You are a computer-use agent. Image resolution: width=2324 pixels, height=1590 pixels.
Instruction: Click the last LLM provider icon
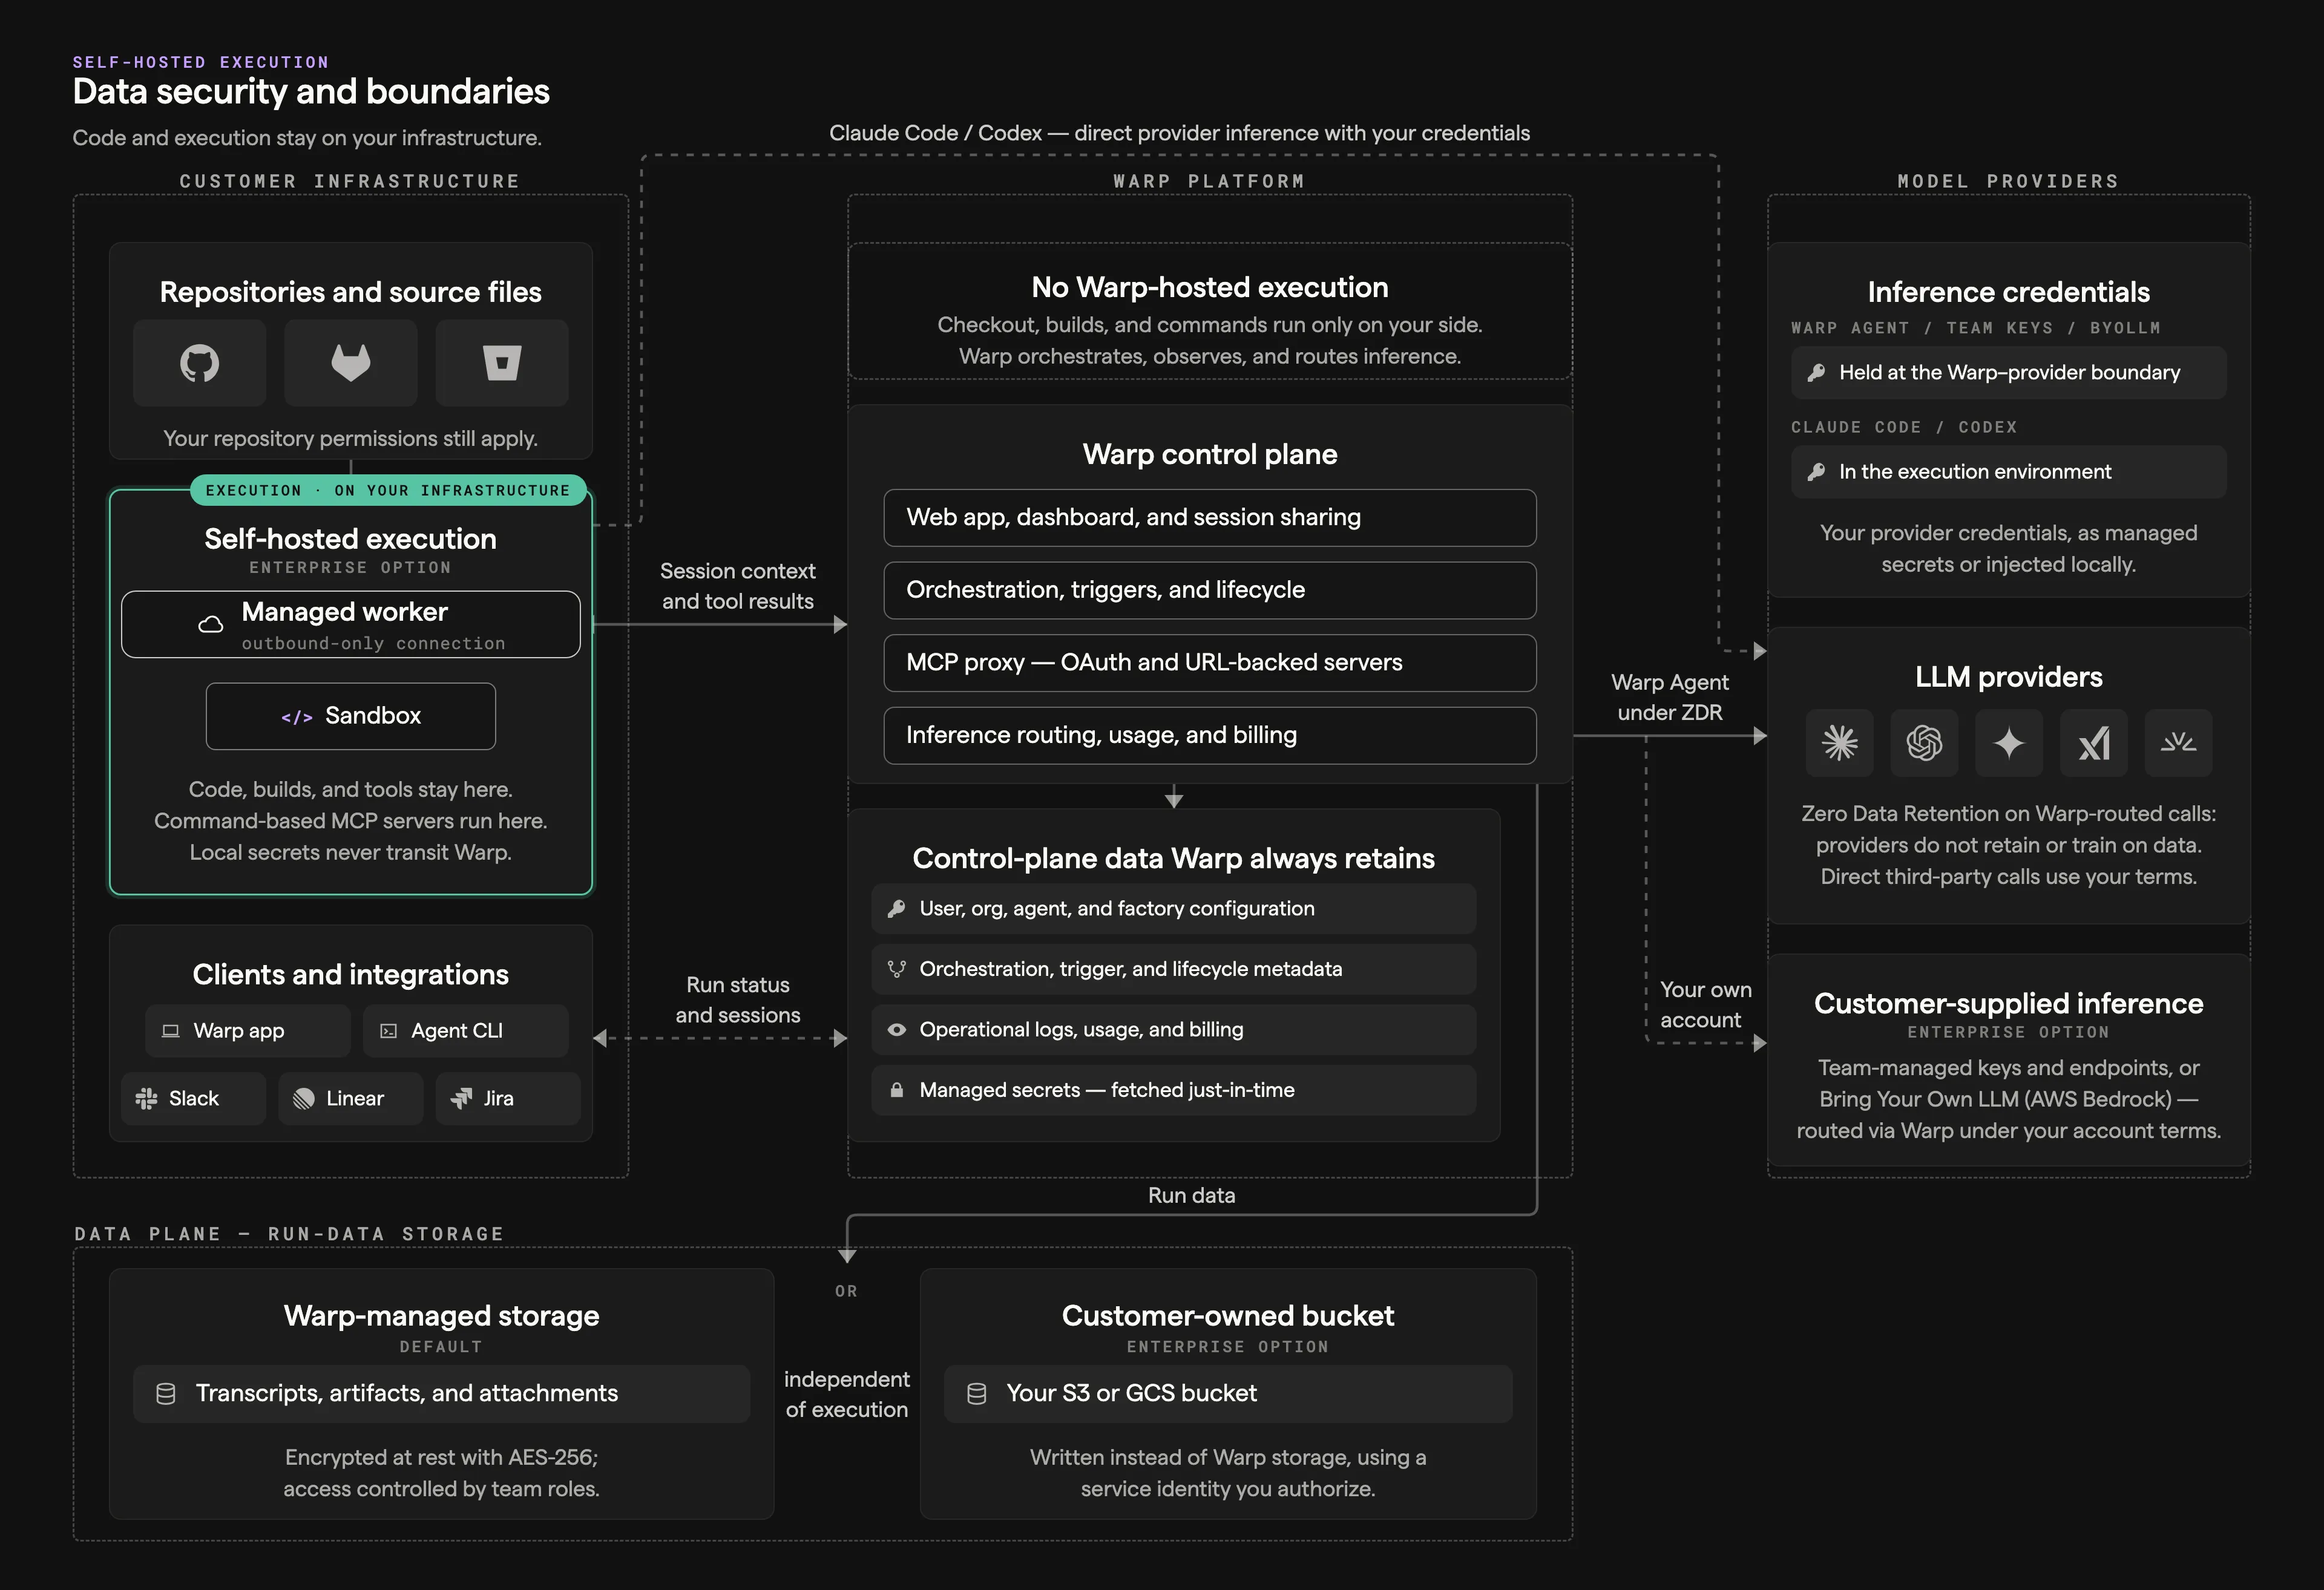click(x=2178, y=743)
